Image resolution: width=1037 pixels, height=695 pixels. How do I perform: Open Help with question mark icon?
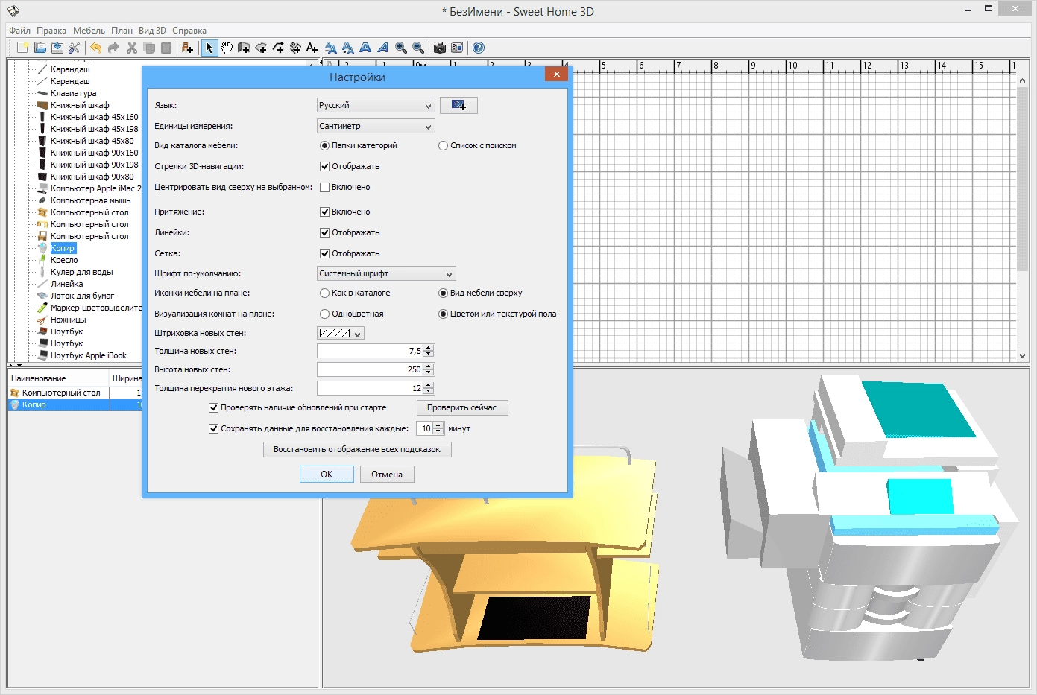point(479,48)
